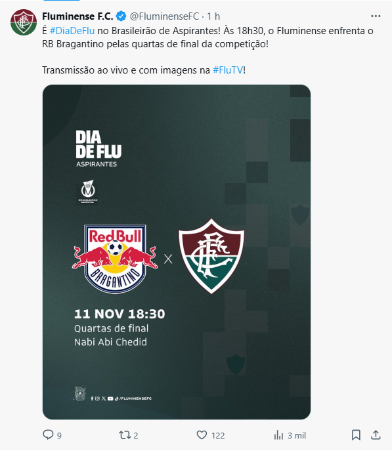Bookmark this tweet
This screenshot has width=392, height=451.
tap(356, 435)
